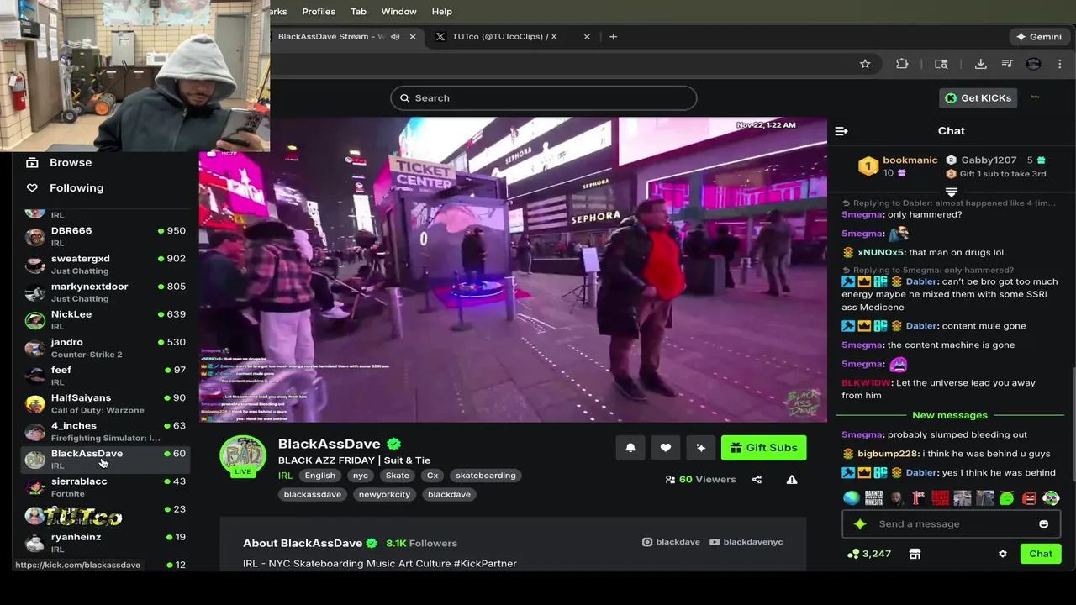
Task: Select the skateboarding tag
Action: tap(486, 476)
